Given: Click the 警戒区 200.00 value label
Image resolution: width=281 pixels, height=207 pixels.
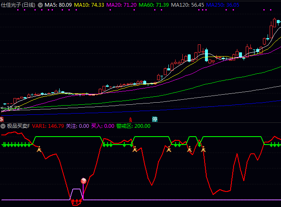Looking at the screenshot, I should pyautogui.click(x=133, y=126).
